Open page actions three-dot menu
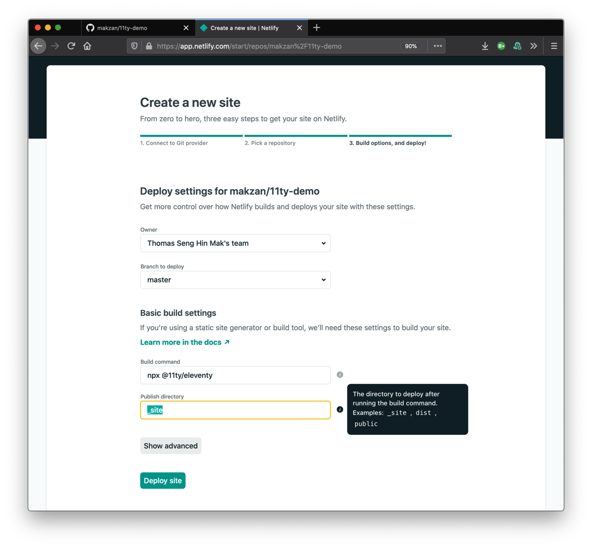Screen dimensions: 592x548 tap(437, 46)
